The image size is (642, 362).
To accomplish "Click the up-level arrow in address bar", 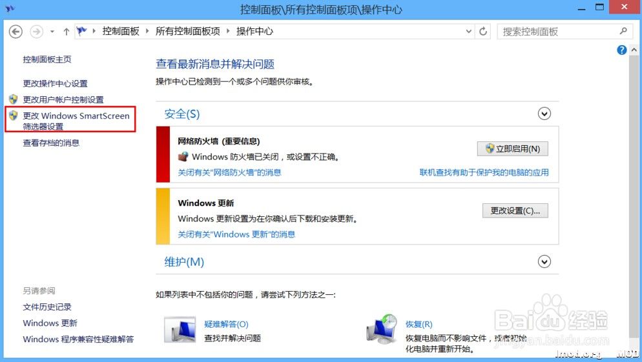I will click(67, 32).
